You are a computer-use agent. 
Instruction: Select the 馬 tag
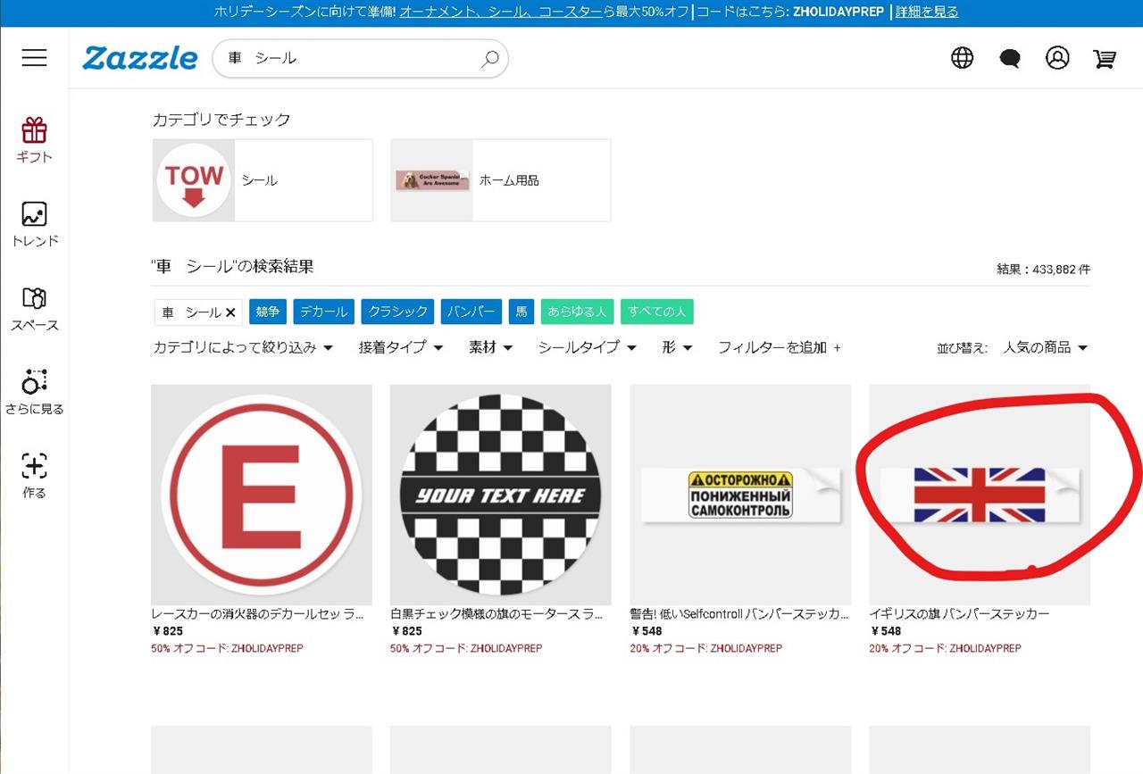click(x=521, y=312)
